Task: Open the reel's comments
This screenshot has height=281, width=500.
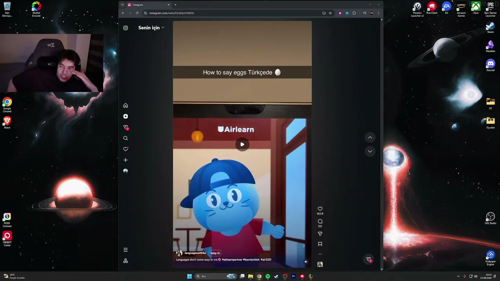Action: coord(320,221)
